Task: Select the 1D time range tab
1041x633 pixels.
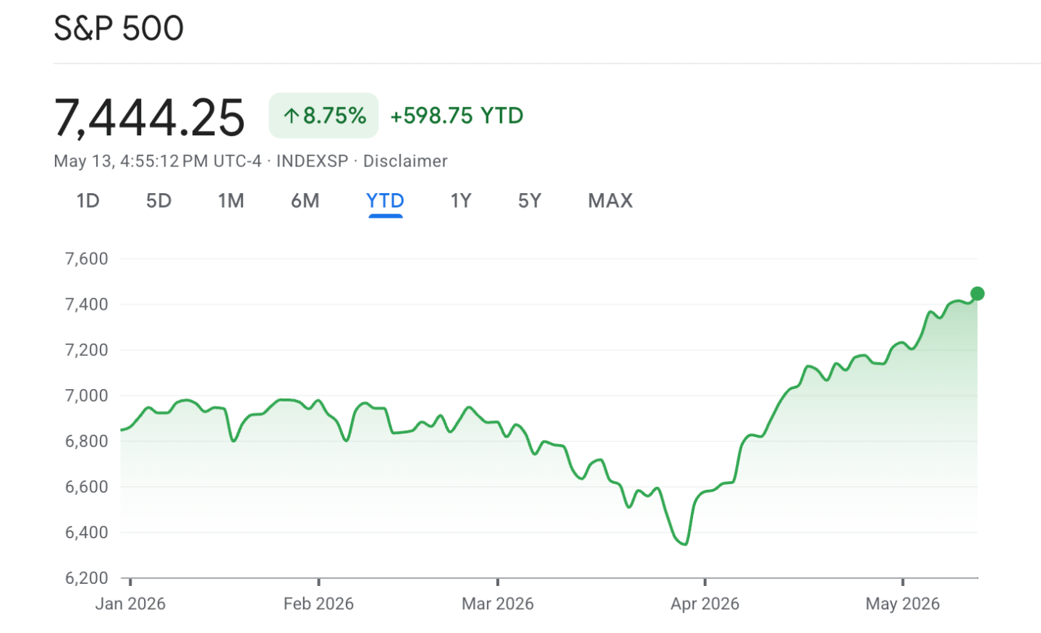Action: tap(88, 201)
